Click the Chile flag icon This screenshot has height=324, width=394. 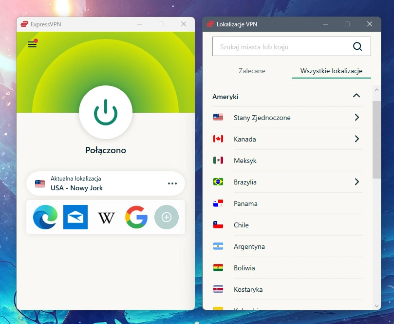[x=218, y=224]
